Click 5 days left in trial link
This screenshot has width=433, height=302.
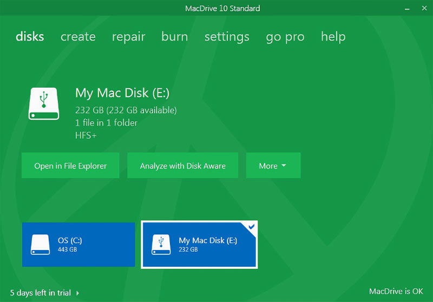(x=41, y=293)
